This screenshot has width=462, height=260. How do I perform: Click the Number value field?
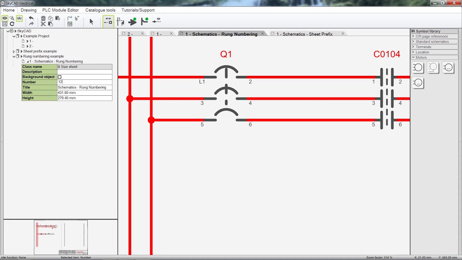coord(85,82)
